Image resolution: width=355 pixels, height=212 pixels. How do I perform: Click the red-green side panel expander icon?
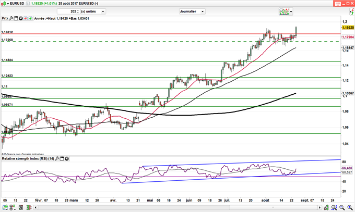point(352,12)
